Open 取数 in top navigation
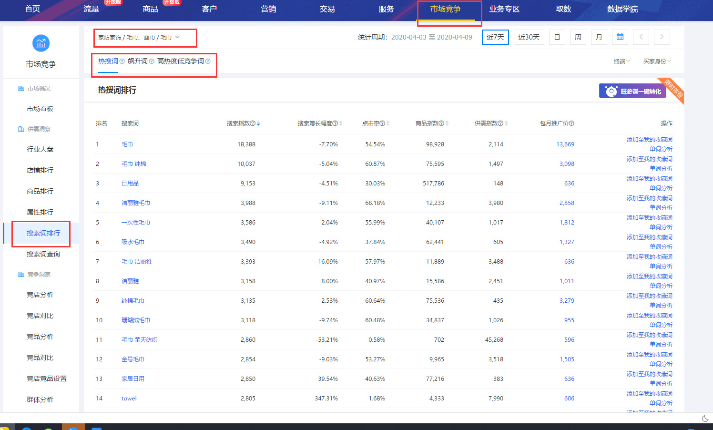 [x=563, y=9]
